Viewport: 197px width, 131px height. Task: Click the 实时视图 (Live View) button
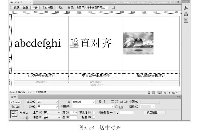pyautogui.click(x=47, y=8)
